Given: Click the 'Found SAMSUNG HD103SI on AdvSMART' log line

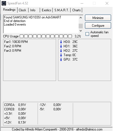Looking at the screenshot, I should coord(32,17).
